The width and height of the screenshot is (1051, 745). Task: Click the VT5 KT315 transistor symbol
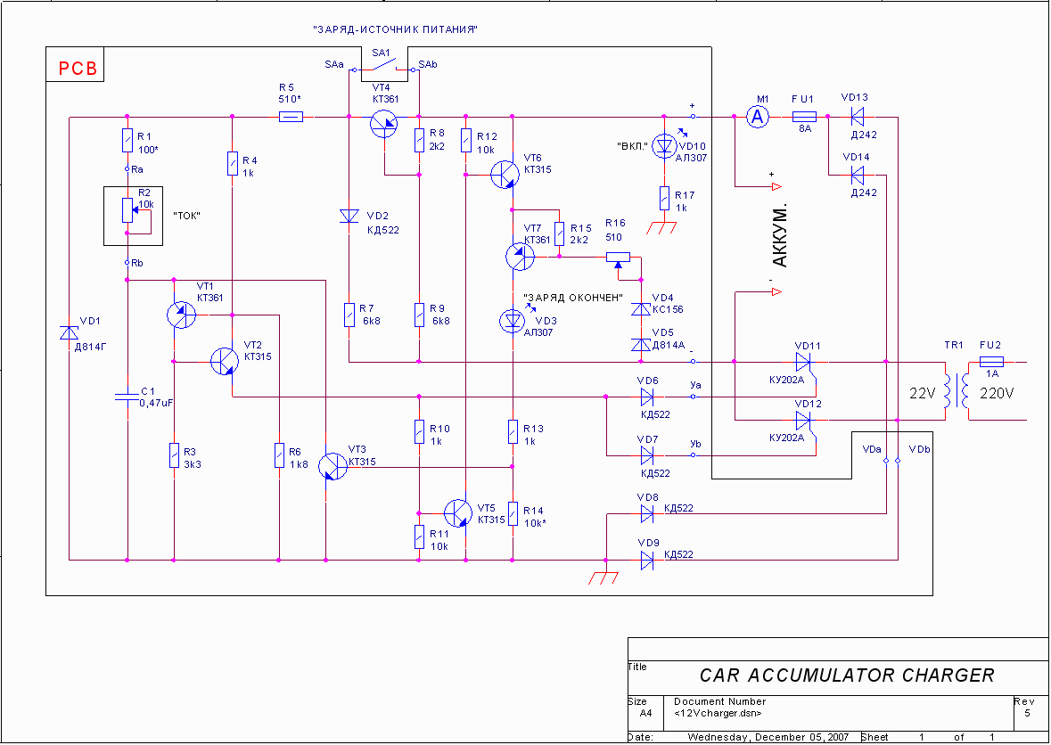(459, 513)
